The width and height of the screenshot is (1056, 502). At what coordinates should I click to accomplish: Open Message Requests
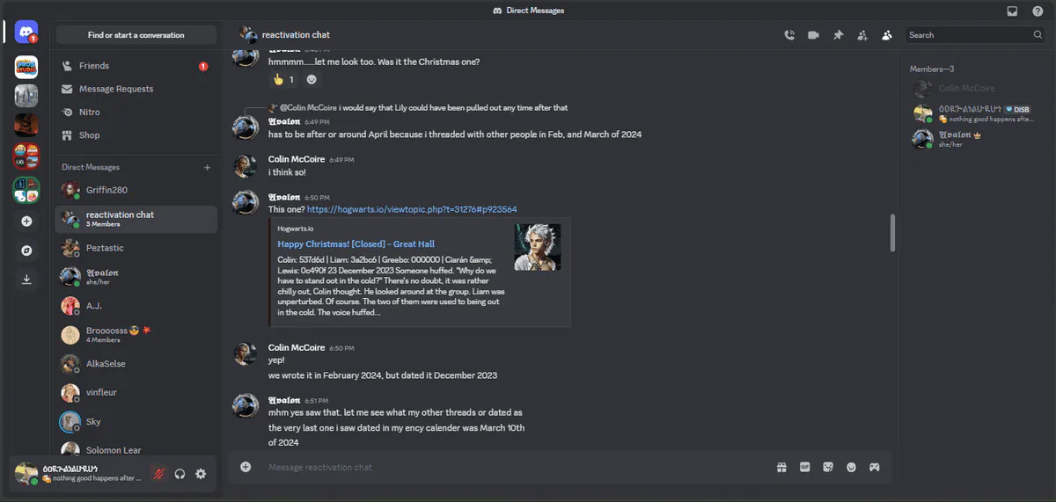(x=136, y=89)
